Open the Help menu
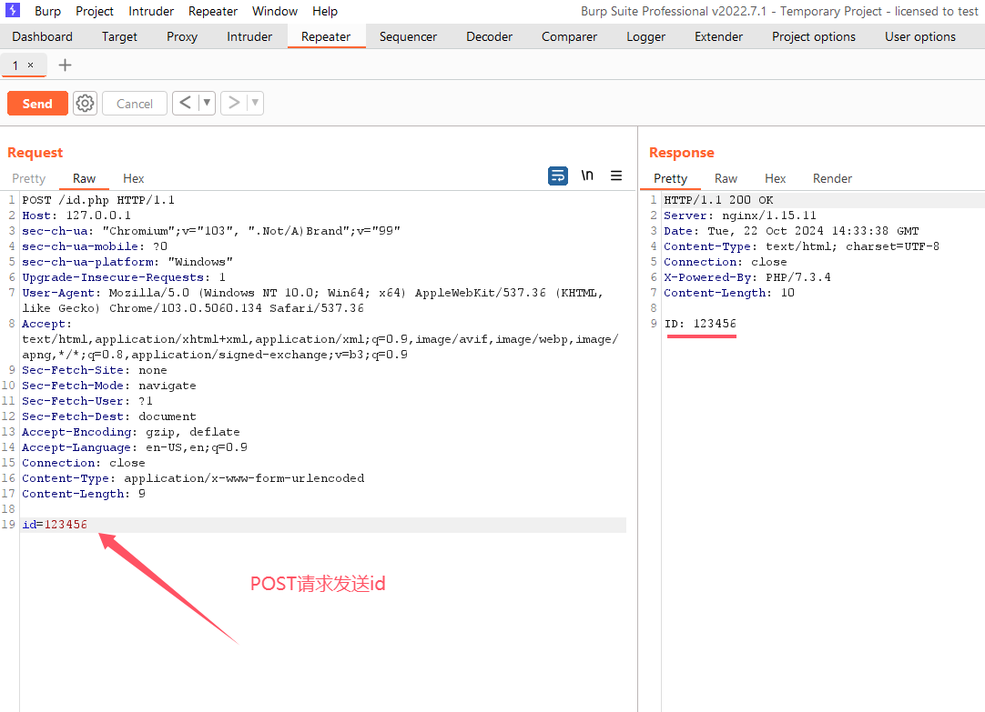Screen dimensions: 985x712 [325, 11]
